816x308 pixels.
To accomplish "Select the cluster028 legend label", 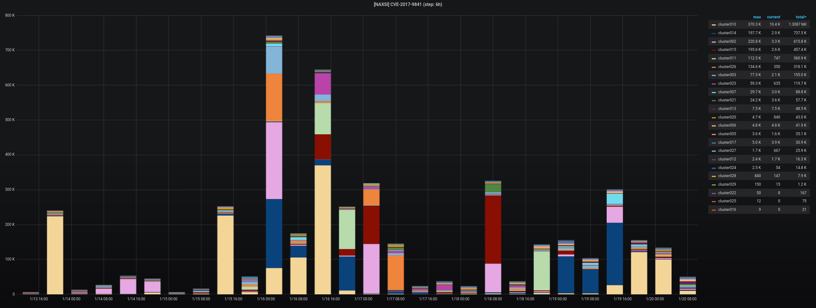I will (727, 176).
